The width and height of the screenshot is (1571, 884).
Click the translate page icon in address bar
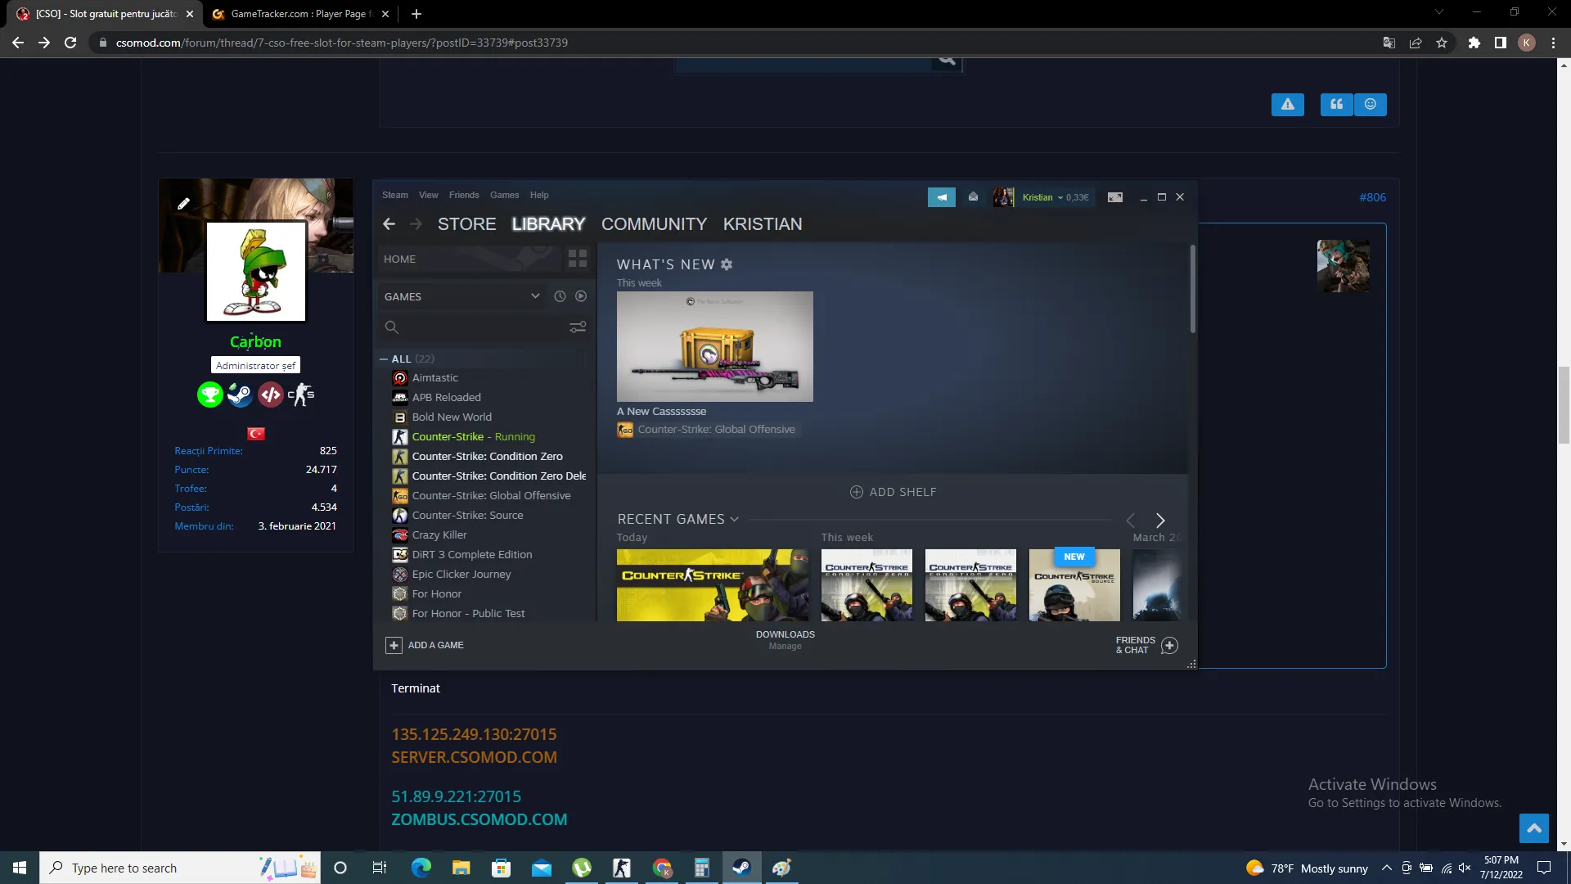tap(1389, 43)
